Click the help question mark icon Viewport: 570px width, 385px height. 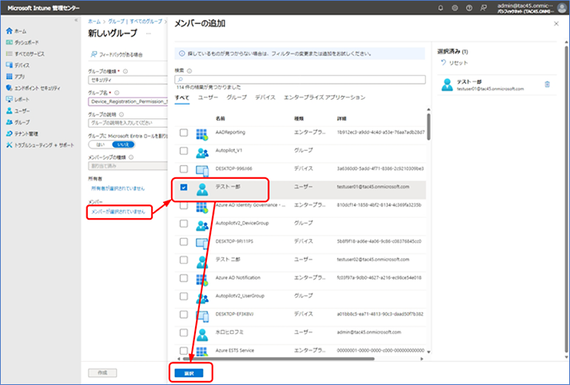click(469, 8)
